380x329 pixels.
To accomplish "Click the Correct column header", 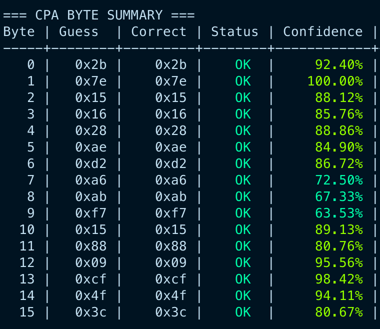I will click(158, 31).
